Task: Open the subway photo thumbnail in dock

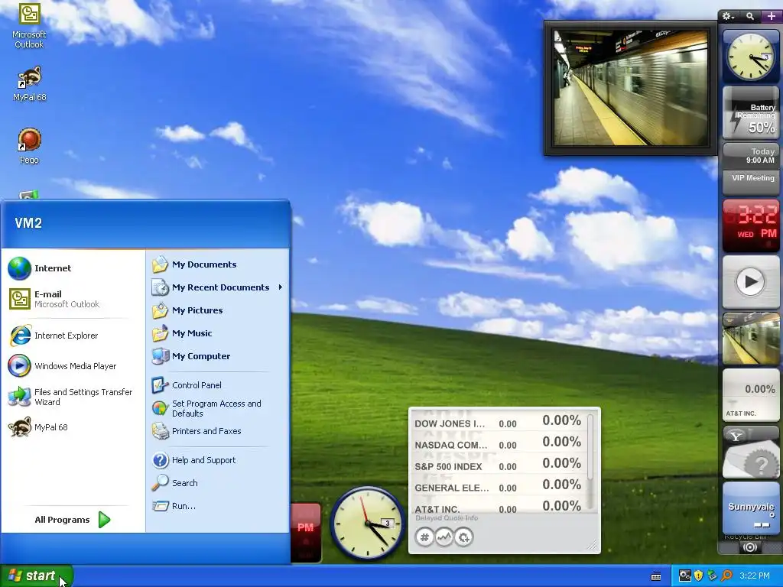Action: tap(751, 339)
